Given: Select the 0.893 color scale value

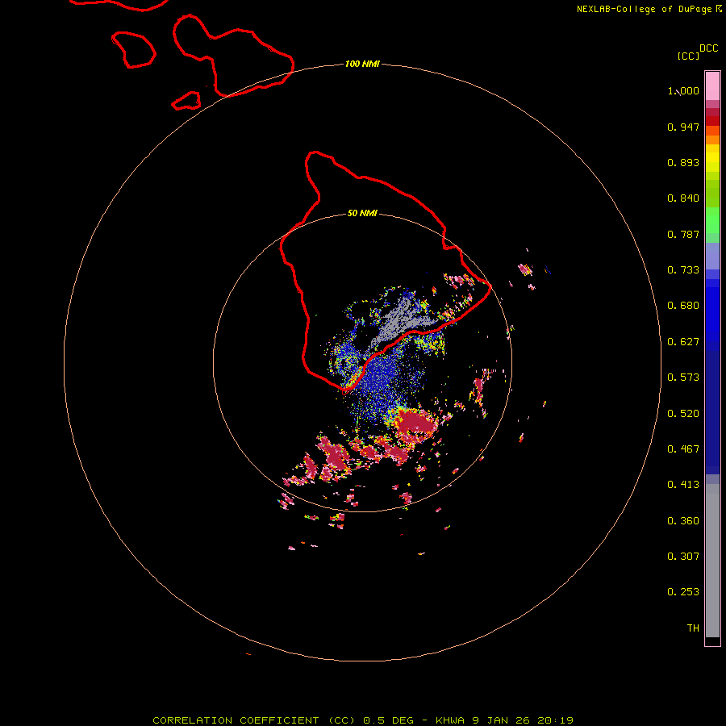Looking at the screenshot, I should pos(683,162).
